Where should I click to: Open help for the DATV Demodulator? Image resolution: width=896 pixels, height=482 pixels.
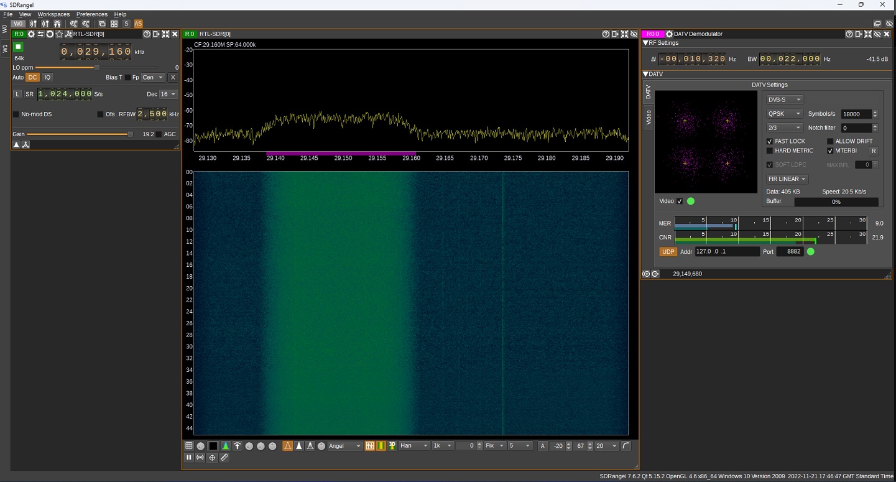[849, 34]
